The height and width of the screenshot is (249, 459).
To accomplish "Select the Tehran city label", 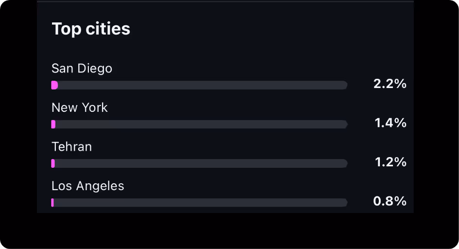I will coord(72,146).
